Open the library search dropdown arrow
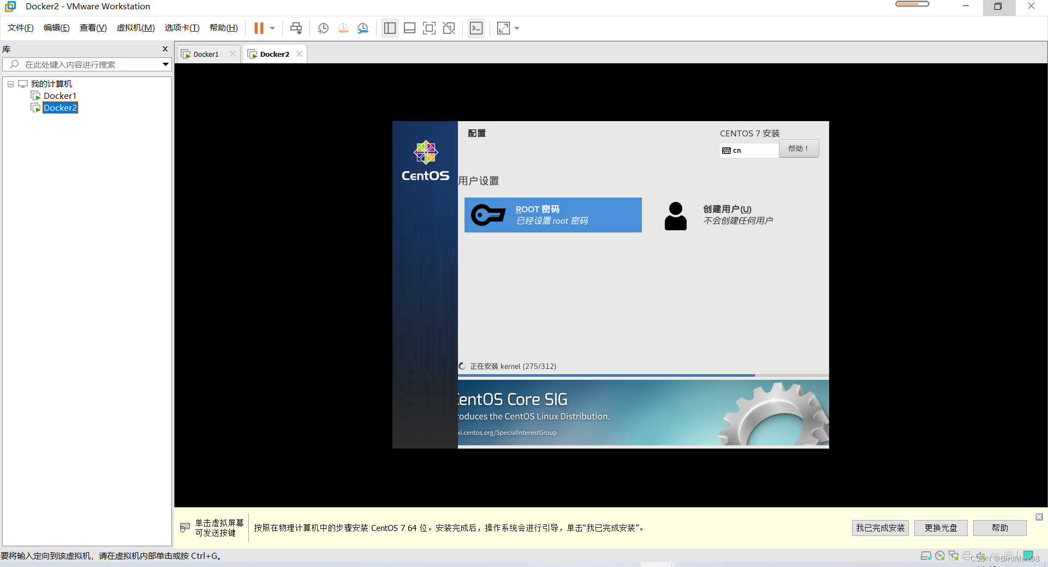1048x567 pixels. pos(165,64)
